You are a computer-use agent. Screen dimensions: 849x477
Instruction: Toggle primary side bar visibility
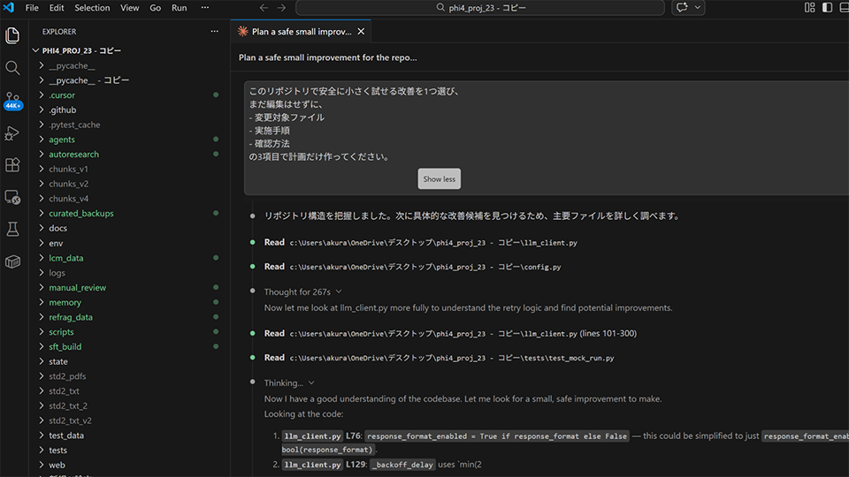tap(827, 8)
